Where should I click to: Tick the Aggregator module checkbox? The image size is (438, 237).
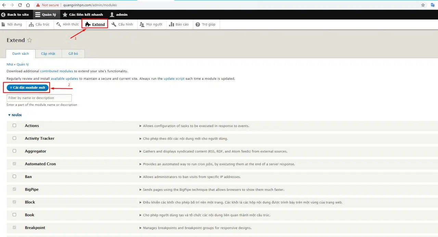pos(14,151)
